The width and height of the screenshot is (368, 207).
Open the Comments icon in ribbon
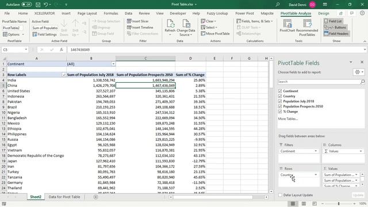351,13
